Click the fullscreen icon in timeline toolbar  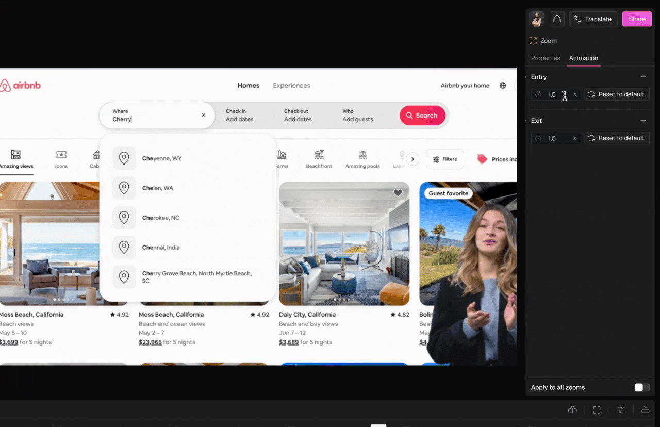tap(597, 410)
